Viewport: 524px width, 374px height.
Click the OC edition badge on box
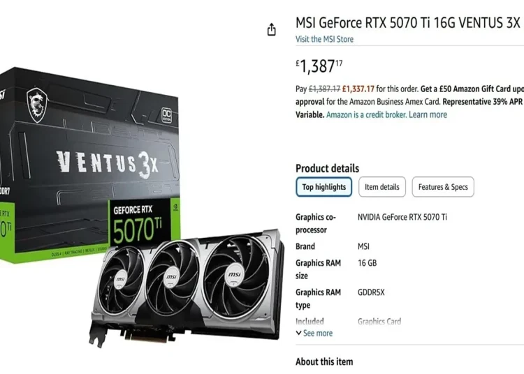166,115
